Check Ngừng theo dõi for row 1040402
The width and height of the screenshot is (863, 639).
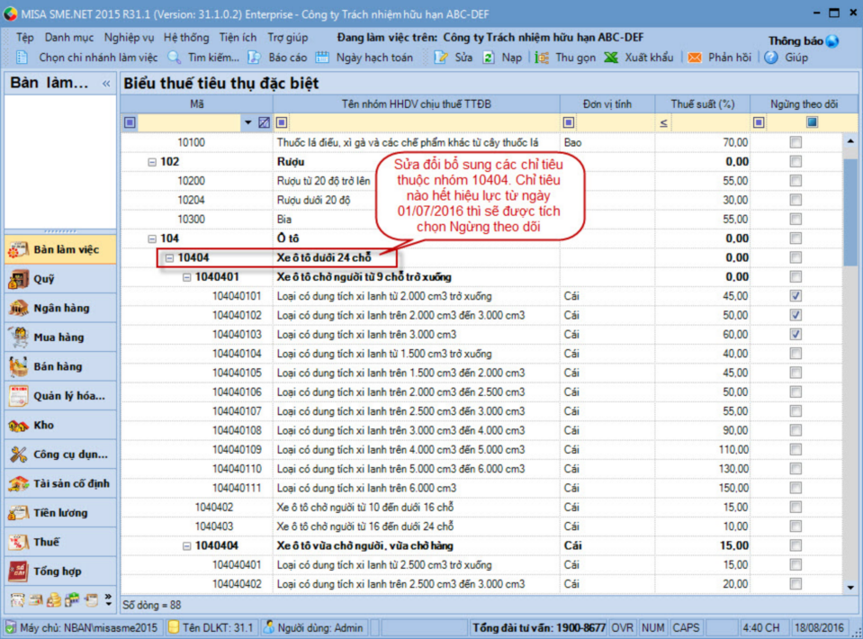[796, 507]
